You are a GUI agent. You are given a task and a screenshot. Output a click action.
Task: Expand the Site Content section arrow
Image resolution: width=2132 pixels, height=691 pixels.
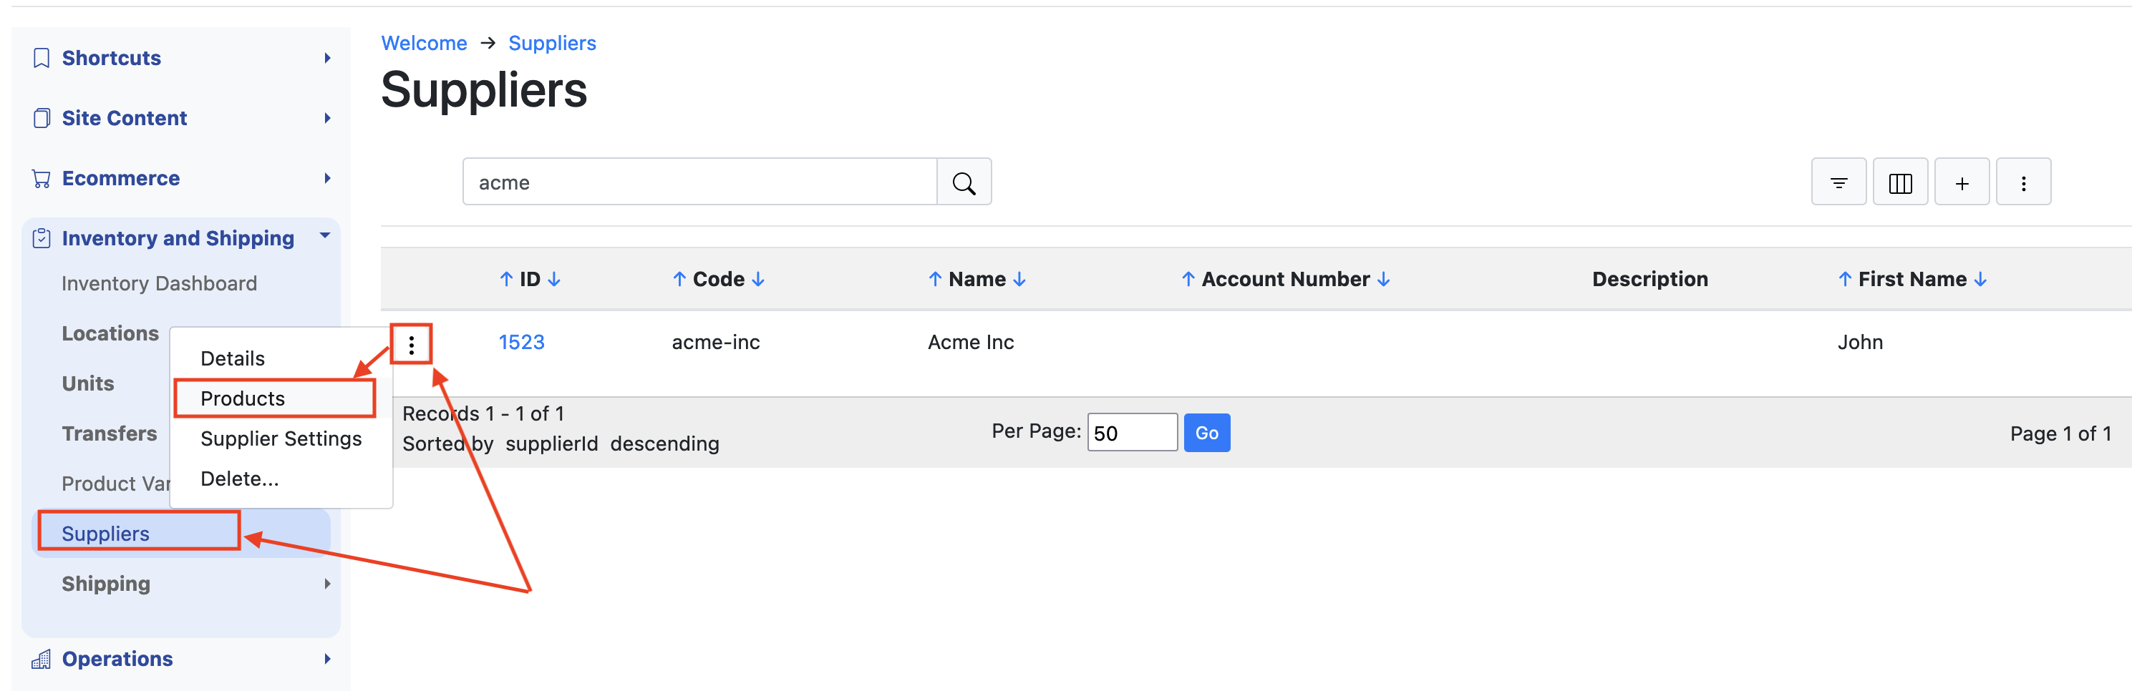tap(328, 118)
